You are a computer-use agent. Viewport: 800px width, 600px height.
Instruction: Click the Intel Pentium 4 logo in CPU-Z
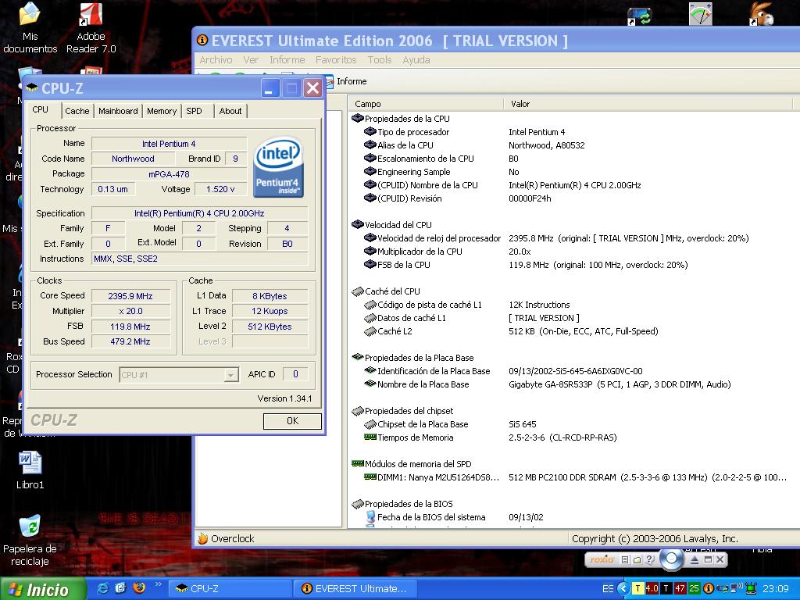click(279, 167)
